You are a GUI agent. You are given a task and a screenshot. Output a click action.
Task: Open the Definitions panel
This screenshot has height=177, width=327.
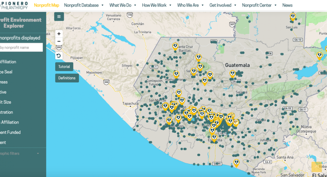67,78
